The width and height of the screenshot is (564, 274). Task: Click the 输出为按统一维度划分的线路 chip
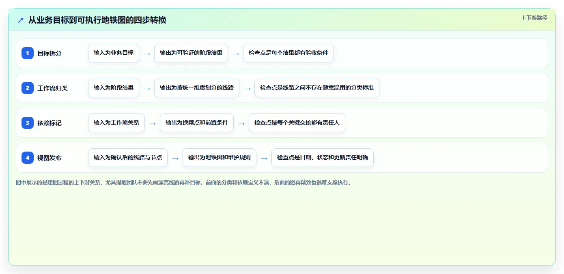click(x=197, y=88)
